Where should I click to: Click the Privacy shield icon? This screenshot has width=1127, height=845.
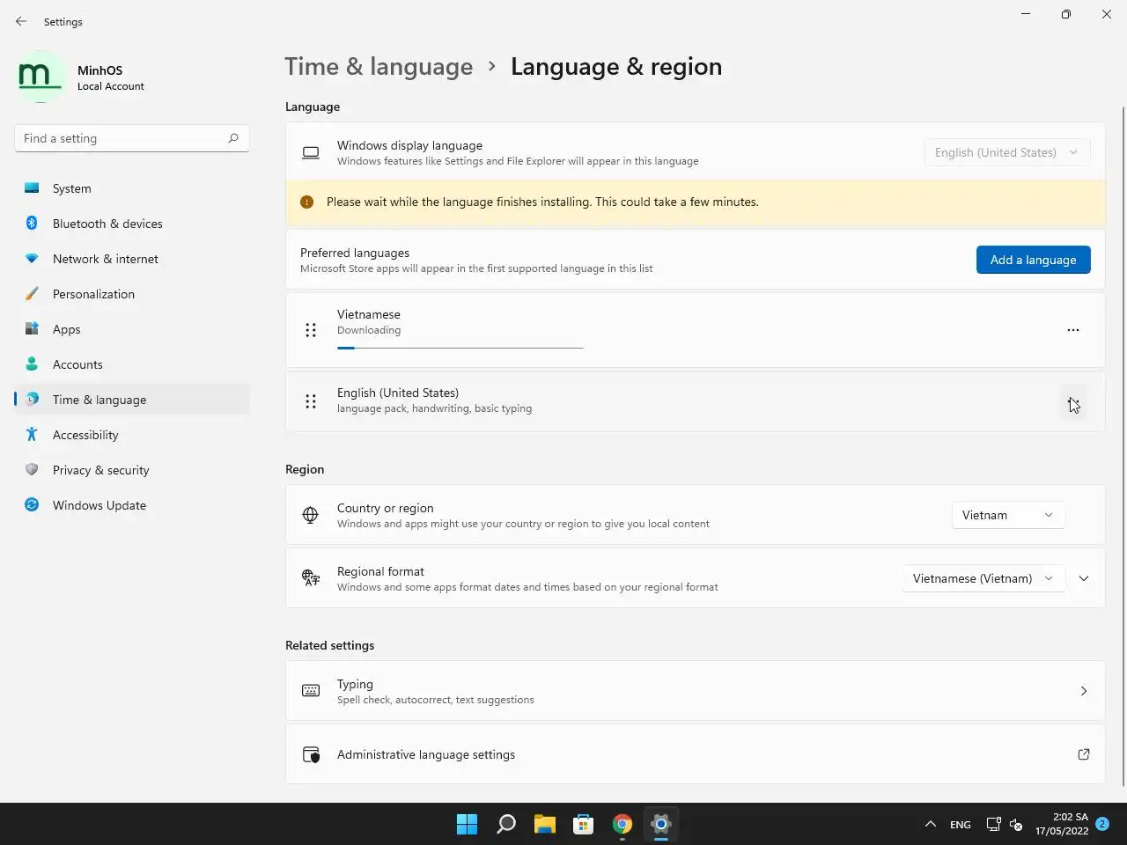point(32,469)
